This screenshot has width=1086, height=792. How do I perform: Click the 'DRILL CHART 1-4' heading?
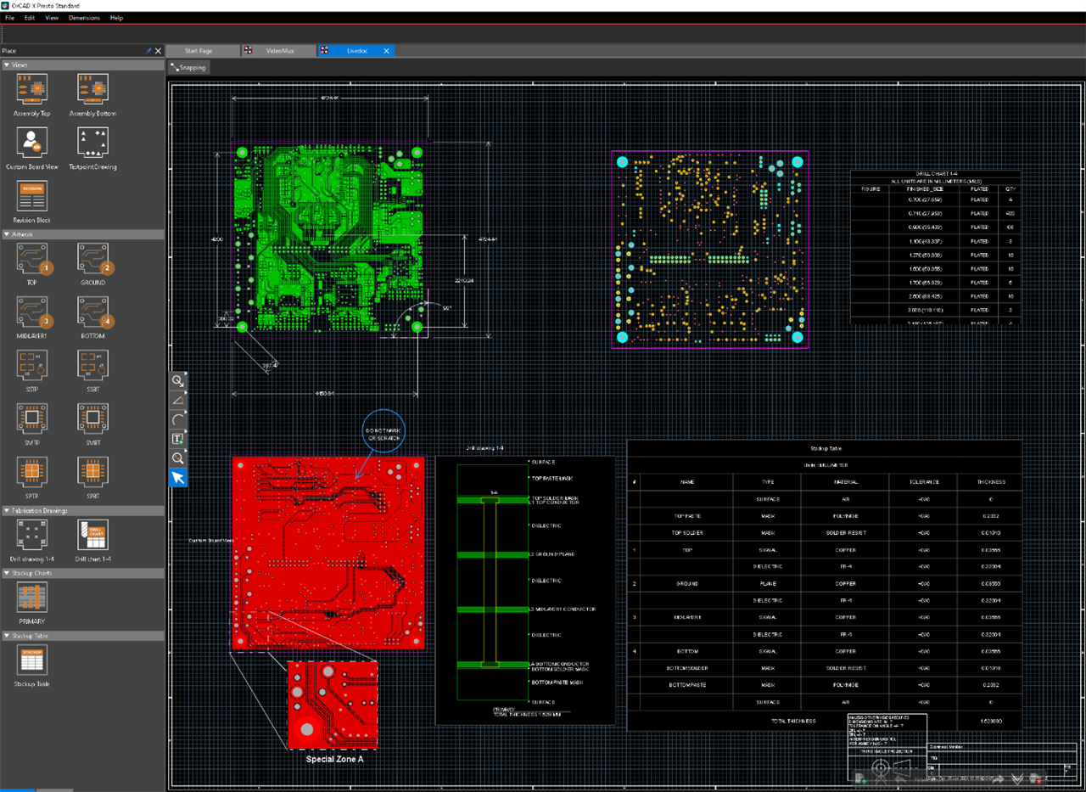[936, 172]
